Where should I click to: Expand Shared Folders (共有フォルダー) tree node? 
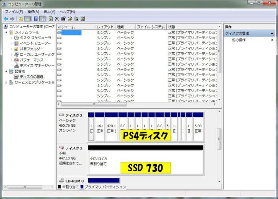pyautogui.click(x=12, y=49)
